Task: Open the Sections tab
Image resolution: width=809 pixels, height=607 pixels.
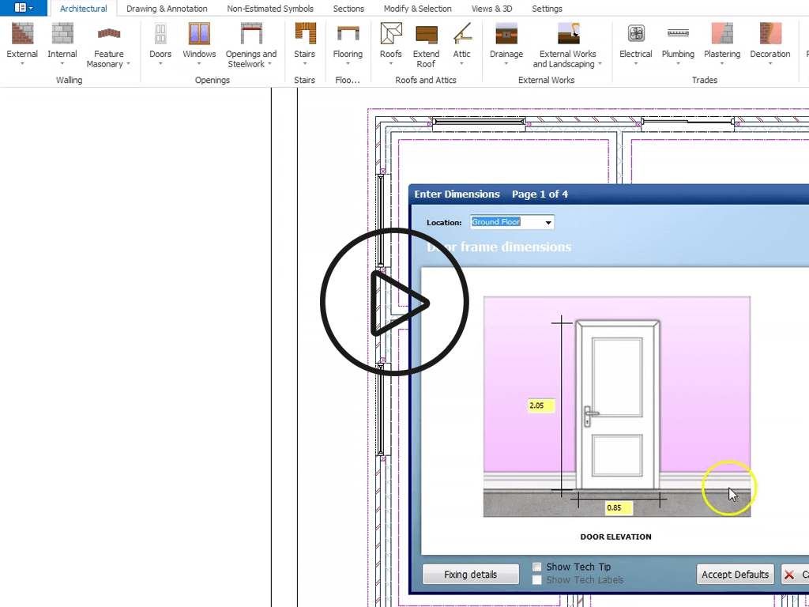Action: (348, 9)
